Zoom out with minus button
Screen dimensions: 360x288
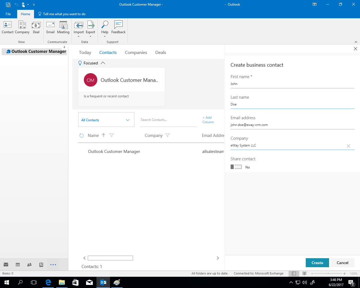312,274
